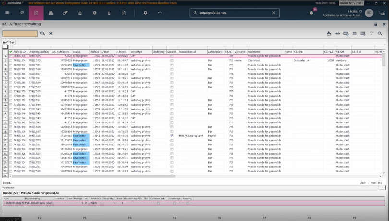Expand the Positionen panel dropdown arrow
The width and height of the screenshot is (389, 221).
pos(382,188)
